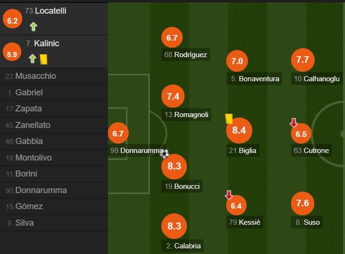Open the Rodríguez player label
The image size is (345, 254).
186,55
